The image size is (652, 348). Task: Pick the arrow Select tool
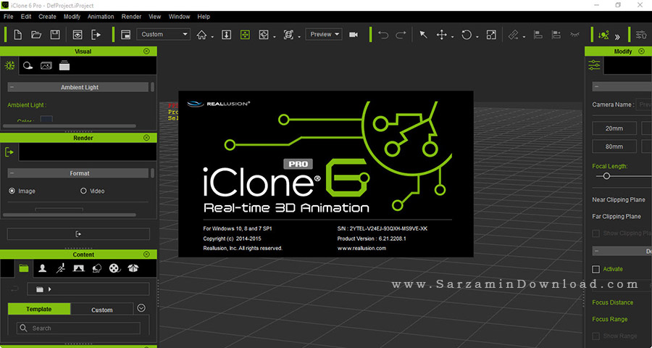(x=423, y=35)
